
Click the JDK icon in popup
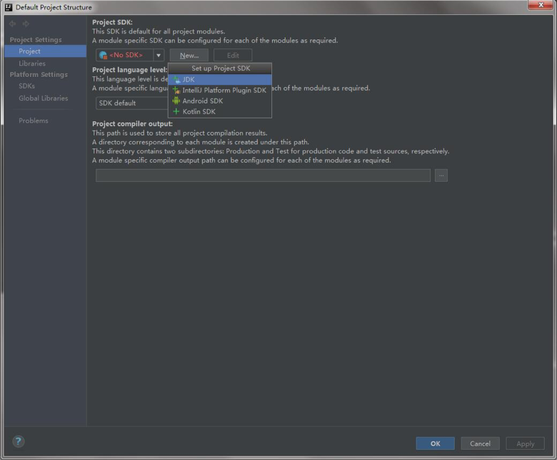[x=176, y=79]
